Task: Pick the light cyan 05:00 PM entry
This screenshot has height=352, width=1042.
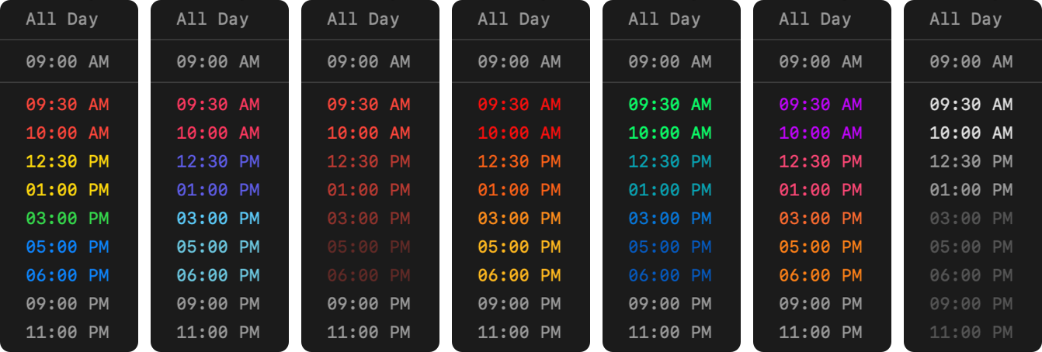Action: point(217,247)
